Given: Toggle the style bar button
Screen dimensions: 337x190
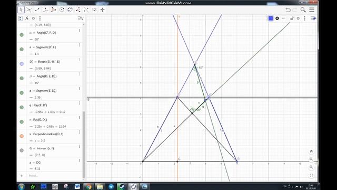Looking at the screenshot, I should (x=313, y=18).
